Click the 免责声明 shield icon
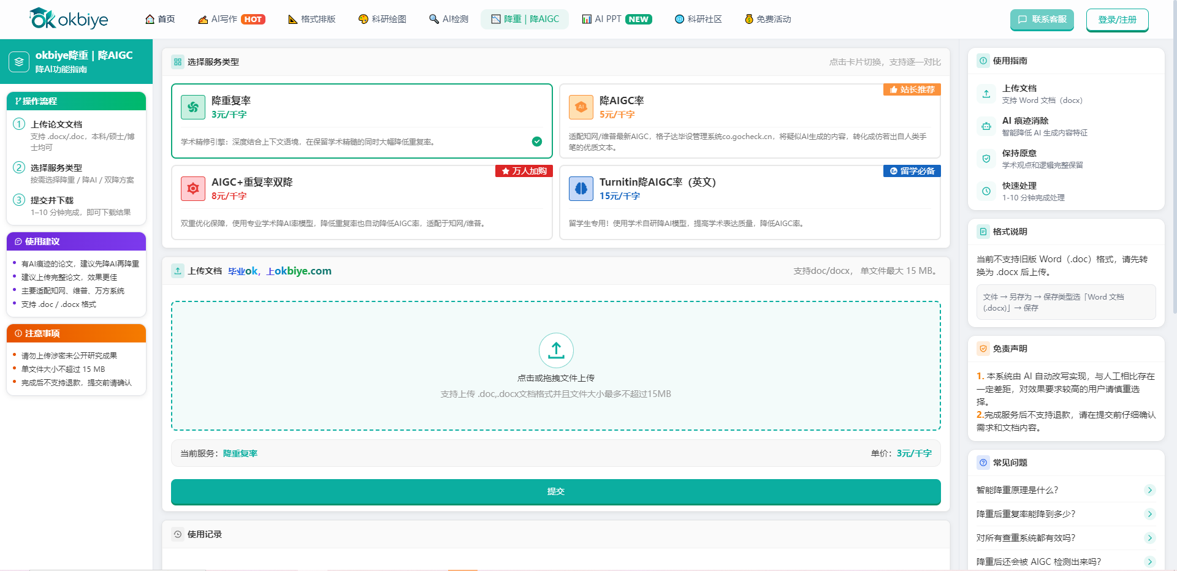1177x571 pixels. [x=983, y=349]
